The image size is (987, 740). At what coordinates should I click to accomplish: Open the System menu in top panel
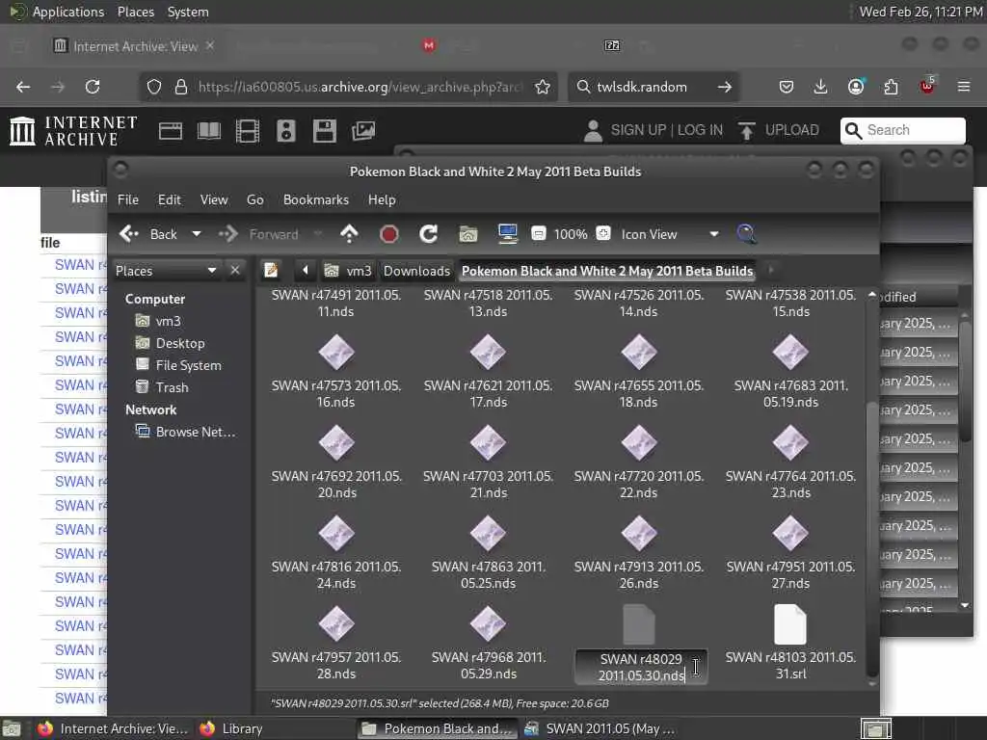188,12
